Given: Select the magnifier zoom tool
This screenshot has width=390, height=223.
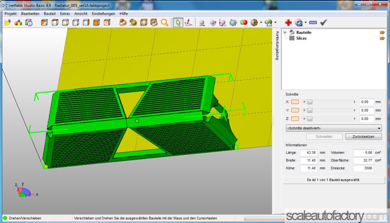Looking at the screenshot, I should (x=165, y=22).
